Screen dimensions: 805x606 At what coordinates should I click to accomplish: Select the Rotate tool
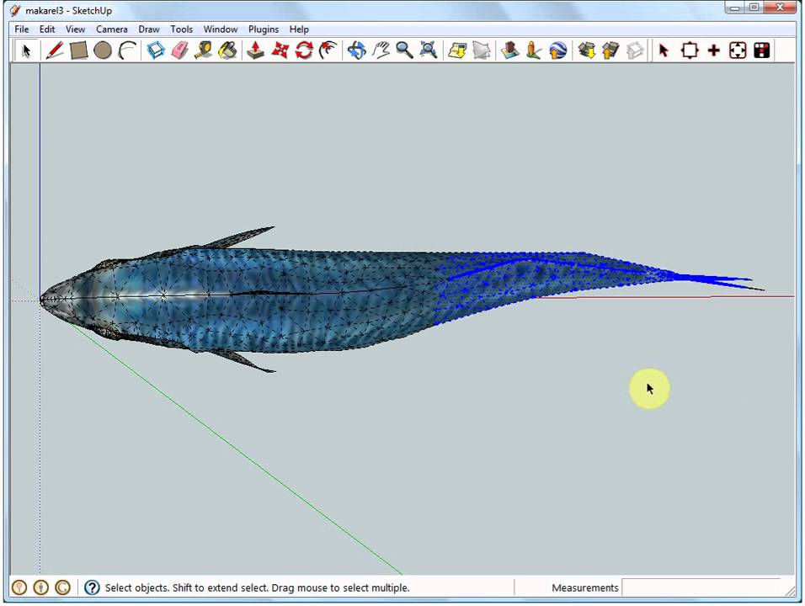point(304,50)
